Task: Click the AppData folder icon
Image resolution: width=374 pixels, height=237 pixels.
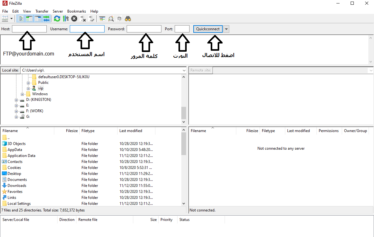Action: pyautogui.click(x=4, y=149)
